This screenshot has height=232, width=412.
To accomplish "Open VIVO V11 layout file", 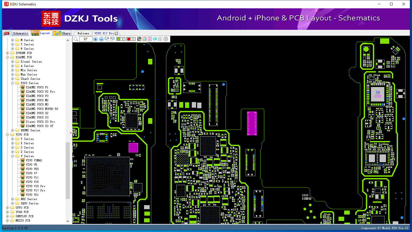I will point(32,177).
